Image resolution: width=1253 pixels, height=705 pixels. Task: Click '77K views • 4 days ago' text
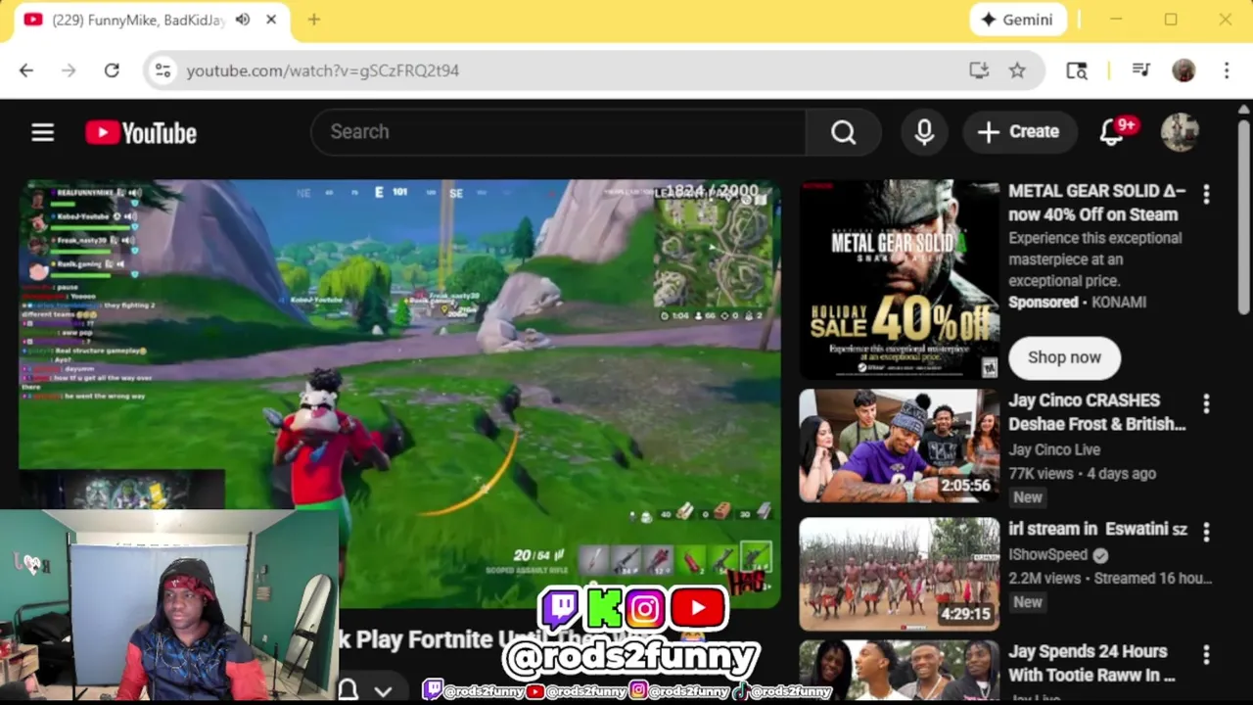coord(1082,473)
